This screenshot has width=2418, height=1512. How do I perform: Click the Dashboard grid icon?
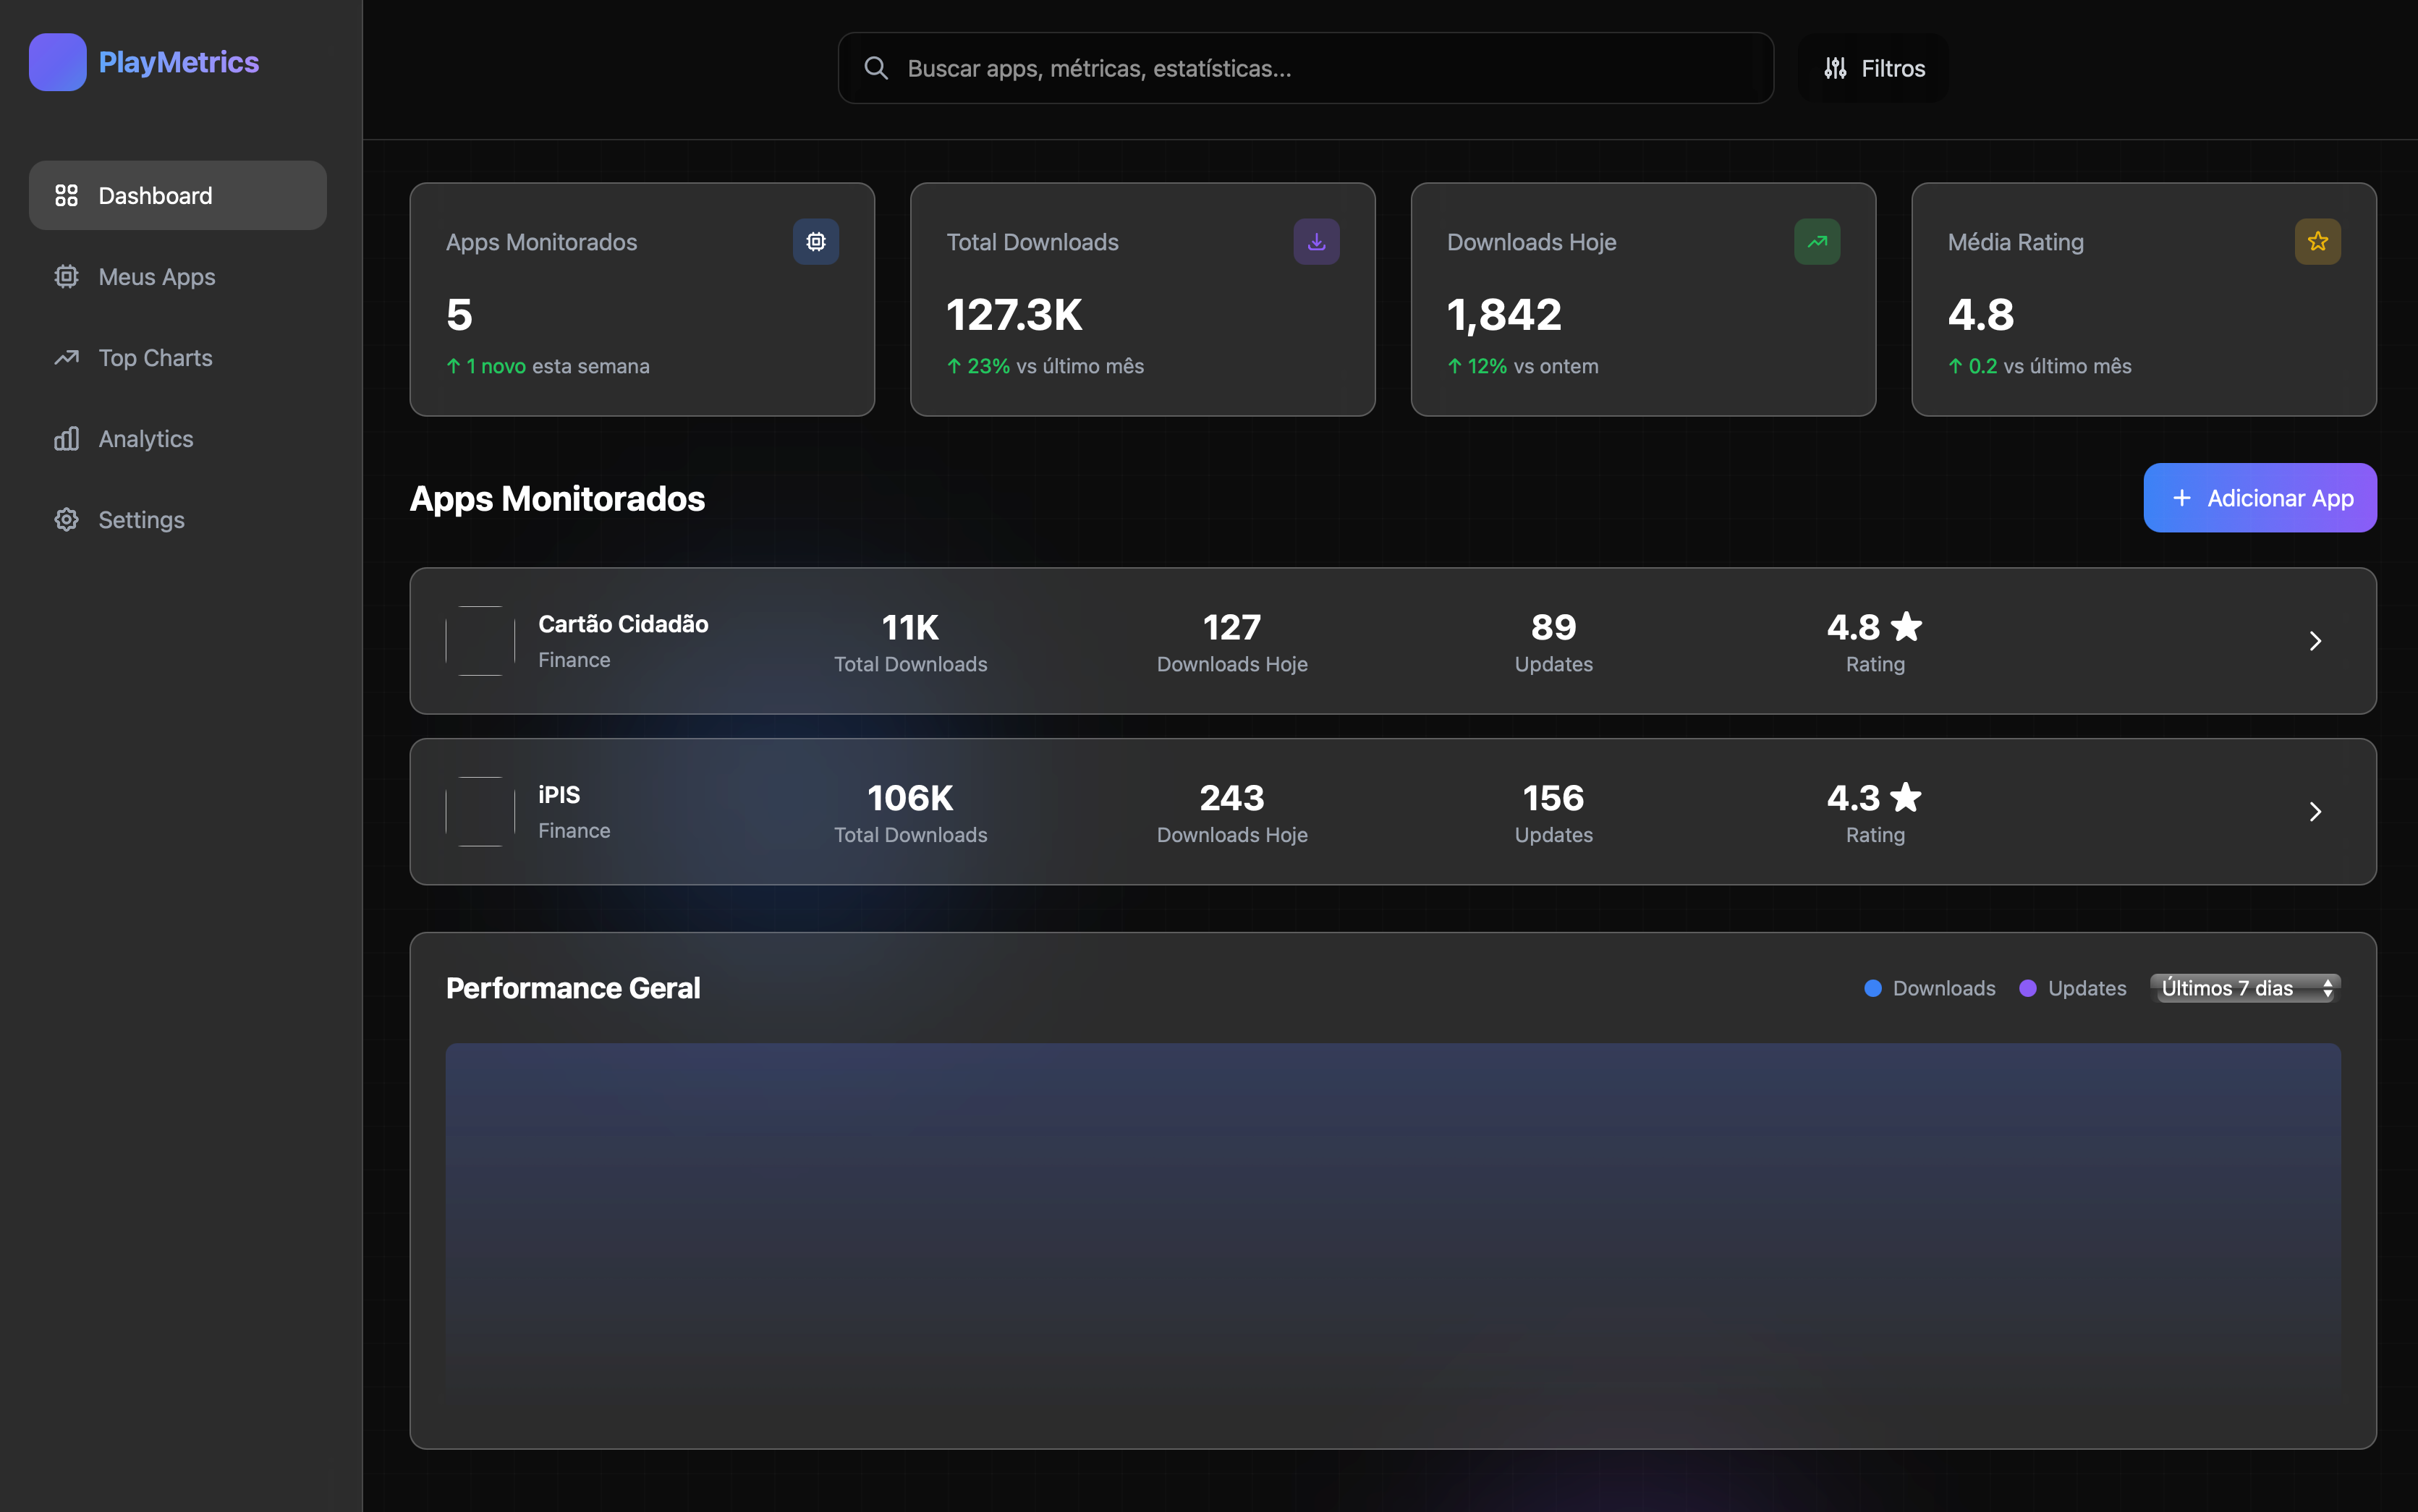pyautogui.click(x=66, y=195)
